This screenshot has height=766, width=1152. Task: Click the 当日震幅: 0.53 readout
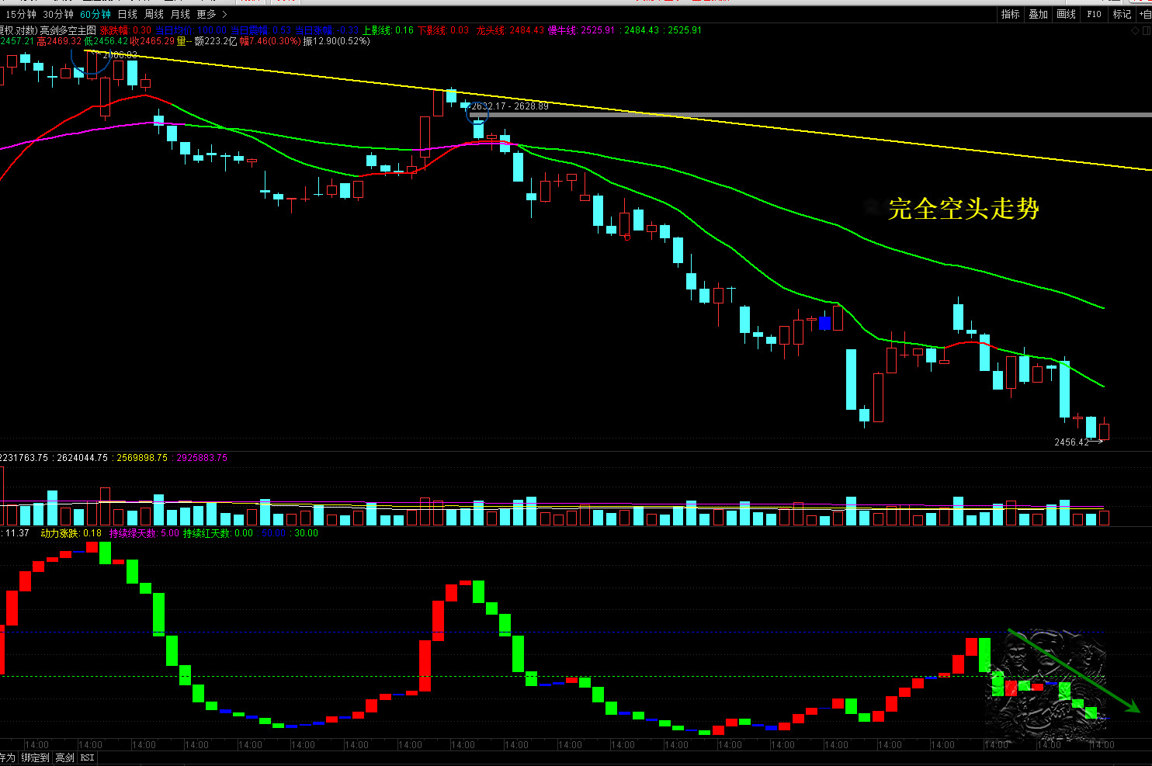pyautogui.click(x=261, y=30)
